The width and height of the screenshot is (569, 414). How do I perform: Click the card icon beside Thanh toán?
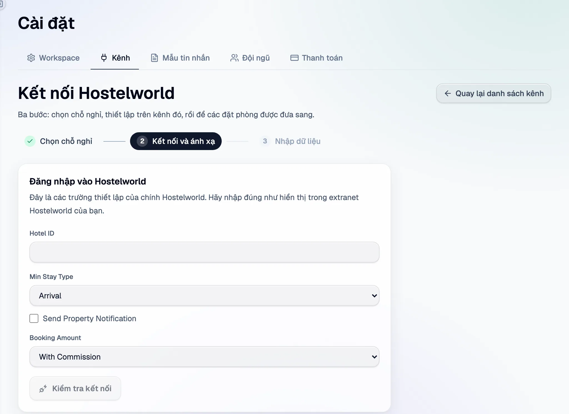click(x=294, y=58)
